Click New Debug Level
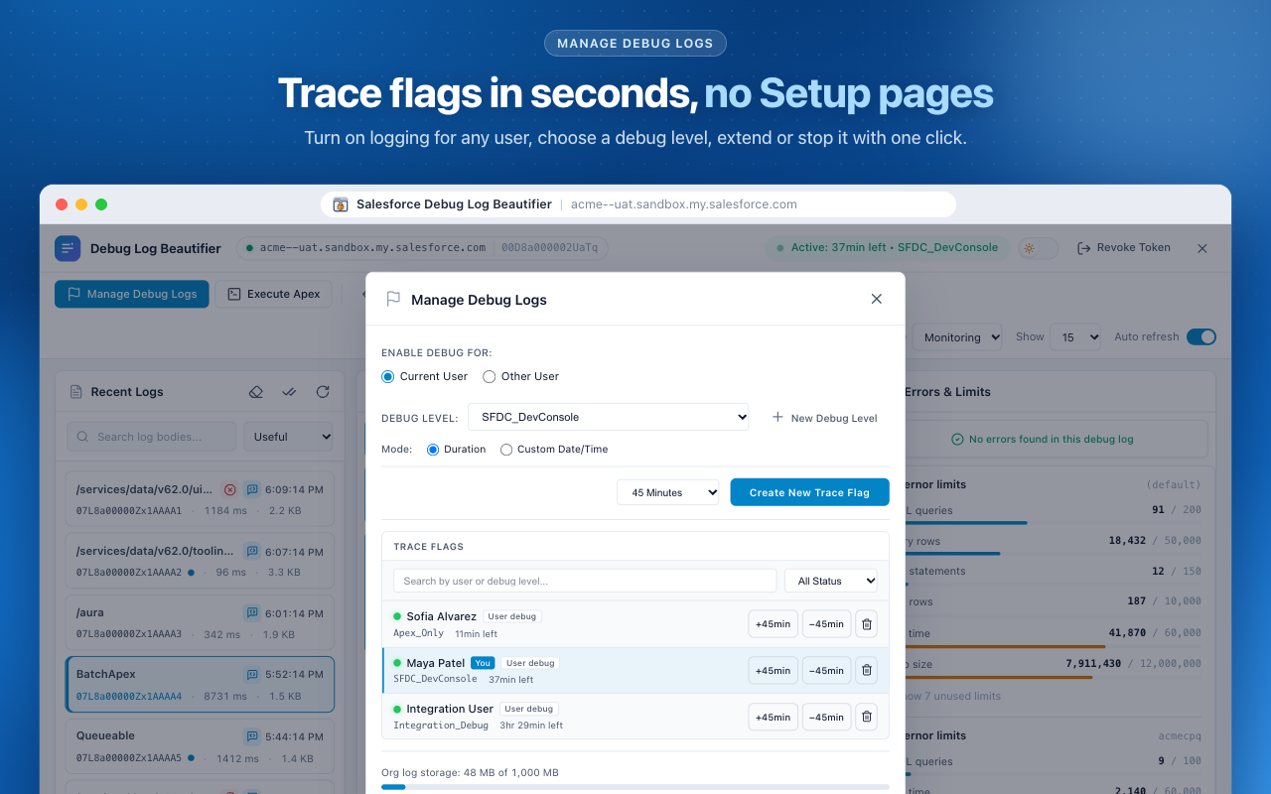Image resolution: width=1271 pixels, height=794 pixels. click(824, 418)
